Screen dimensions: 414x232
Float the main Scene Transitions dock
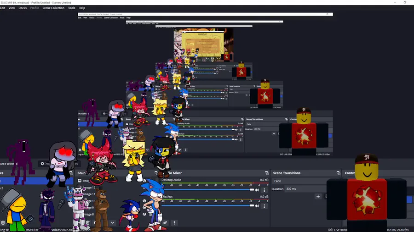point(338,173)
